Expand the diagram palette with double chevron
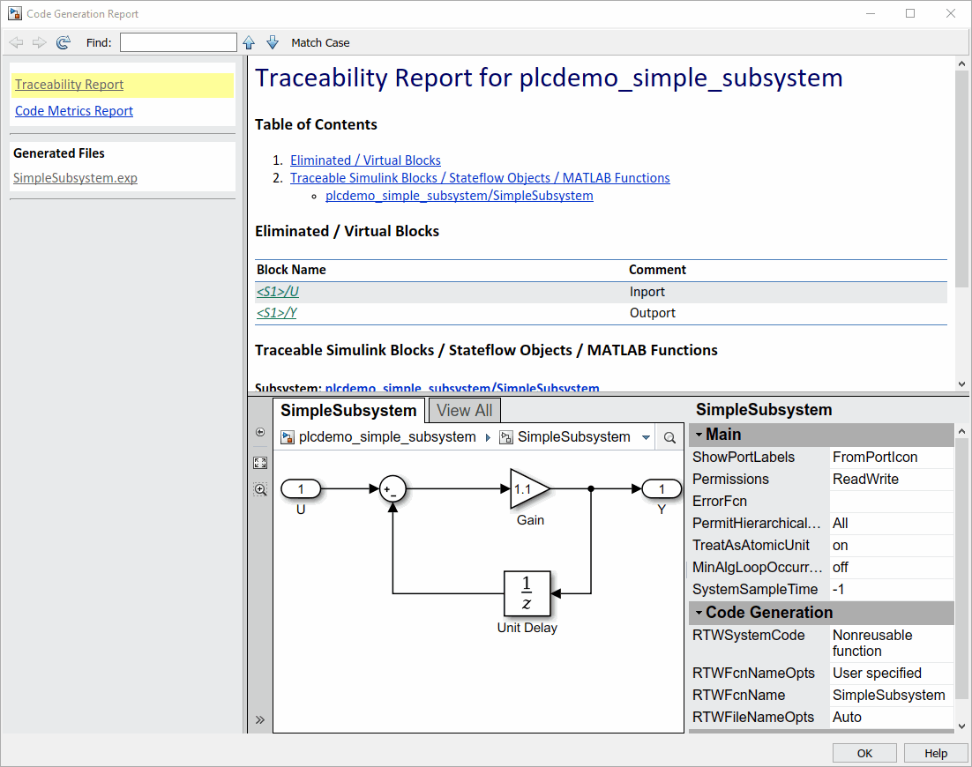 260,719
